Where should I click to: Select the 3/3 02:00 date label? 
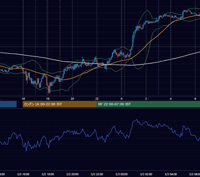146,174
